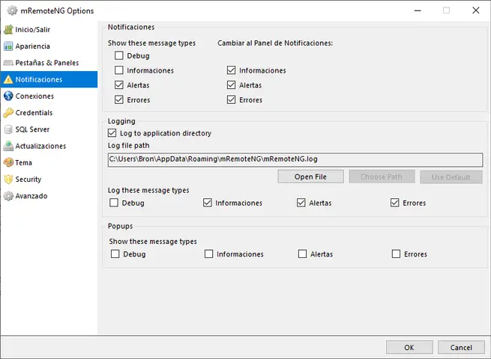Click the log file path field
491x359 pixels.
pos(295,159)
